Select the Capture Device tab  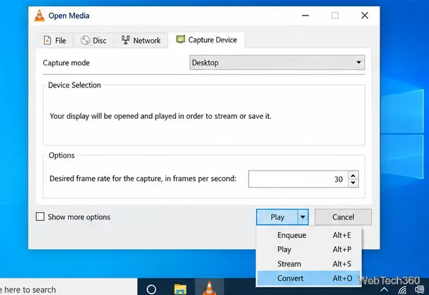(206, 40)
